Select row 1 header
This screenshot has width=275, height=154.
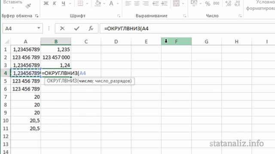pyautogui.click(x=6, y=50)
